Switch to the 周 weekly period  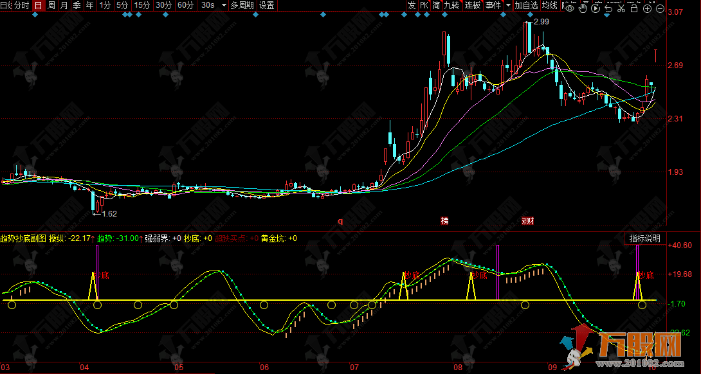pyautogui.click(x=51, y=5)
